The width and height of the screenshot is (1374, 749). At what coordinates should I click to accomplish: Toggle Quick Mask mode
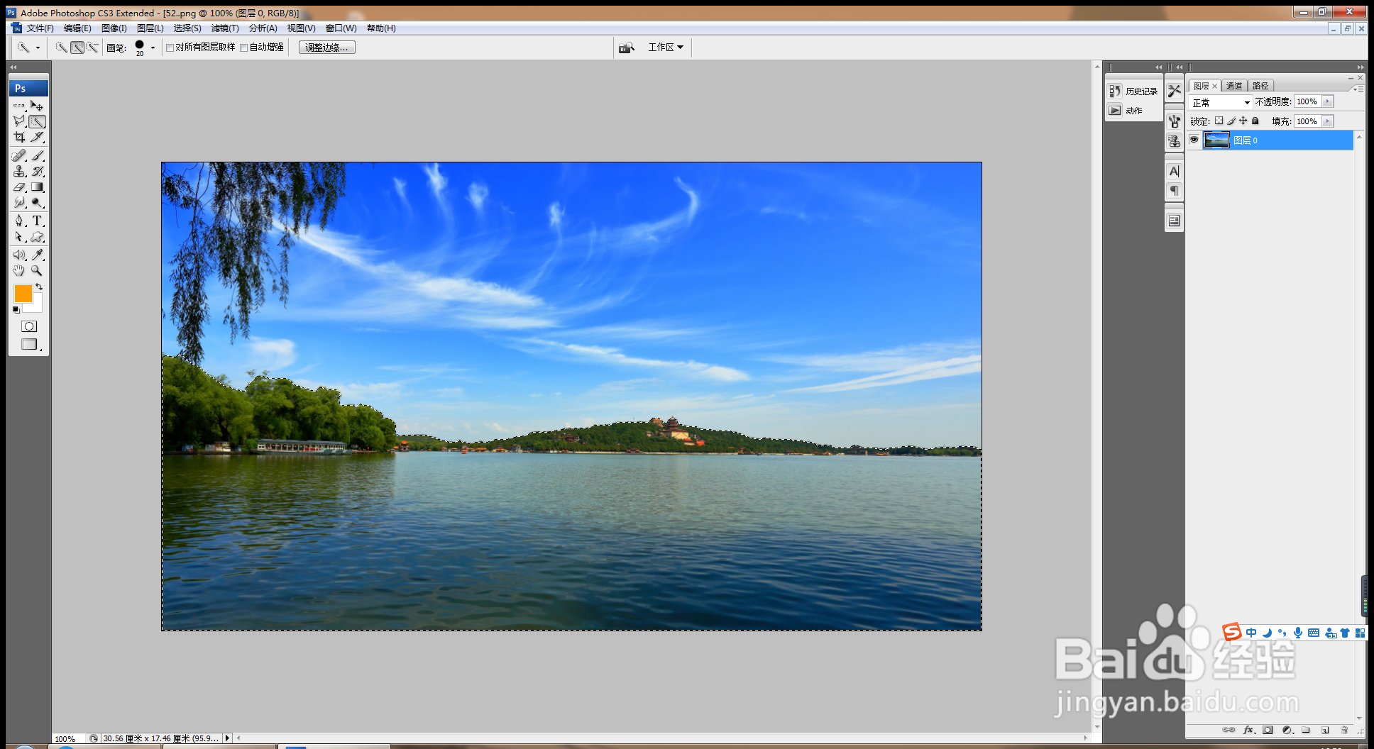click(x=29, y=326)
